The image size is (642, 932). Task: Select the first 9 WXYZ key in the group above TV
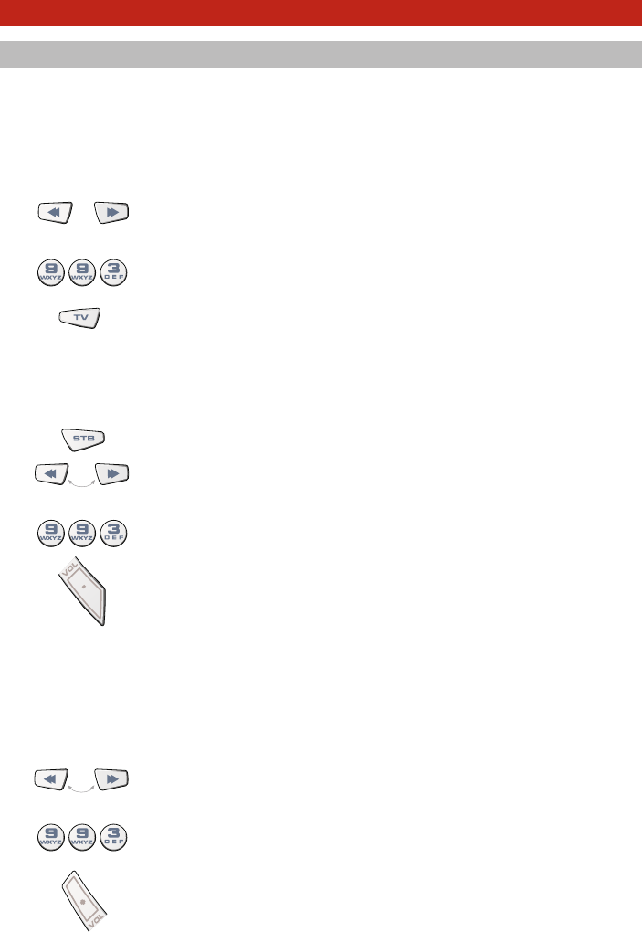[51, 272]
